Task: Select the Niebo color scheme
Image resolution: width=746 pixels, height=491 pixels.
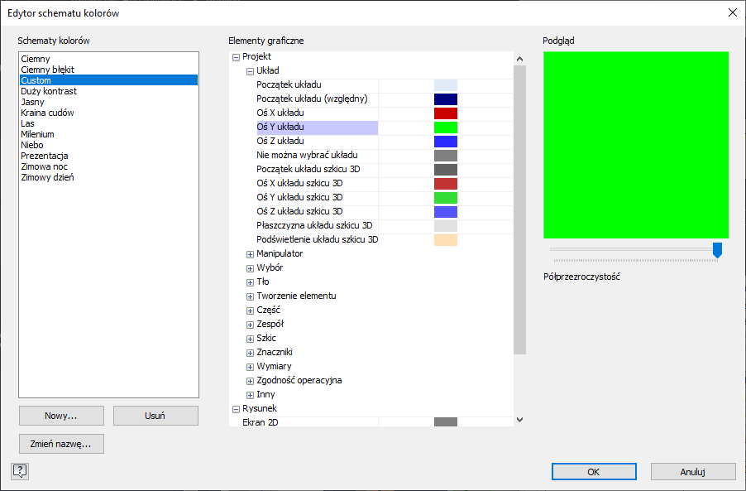Action: [x=108, y=145]
